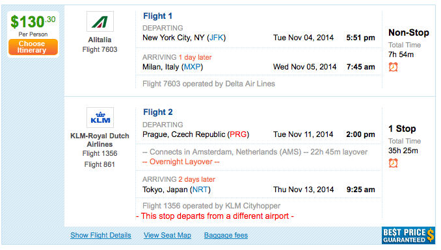Click the 1 Stop label

pyautogui.click(x=402, y=129)
